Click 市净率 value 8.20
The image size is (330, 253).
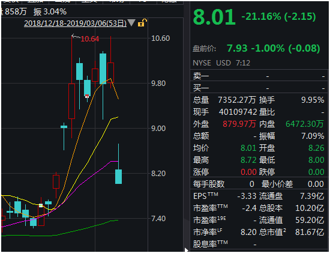point(248,233)
